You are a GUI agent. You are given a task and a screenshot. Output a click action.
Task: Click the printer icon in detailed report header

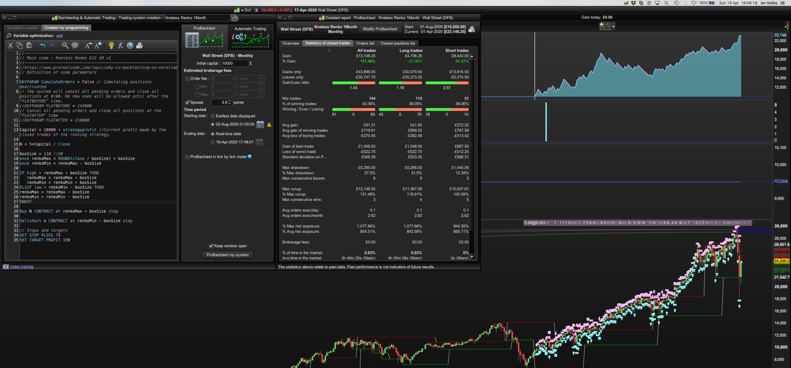point(472,29)
